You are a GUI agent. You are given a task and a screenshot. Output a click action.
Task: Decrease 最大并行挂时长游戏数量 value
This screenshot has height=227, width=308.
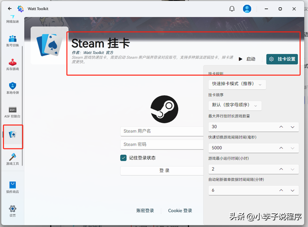[293, 127]
